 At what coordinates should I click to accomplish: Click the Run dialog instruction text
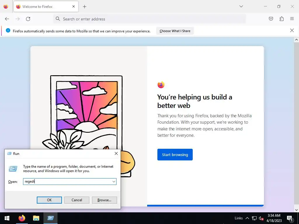[68, 169]
